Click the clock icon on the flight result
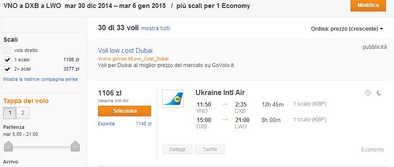The image size is (394, 167). pos(367,93)
